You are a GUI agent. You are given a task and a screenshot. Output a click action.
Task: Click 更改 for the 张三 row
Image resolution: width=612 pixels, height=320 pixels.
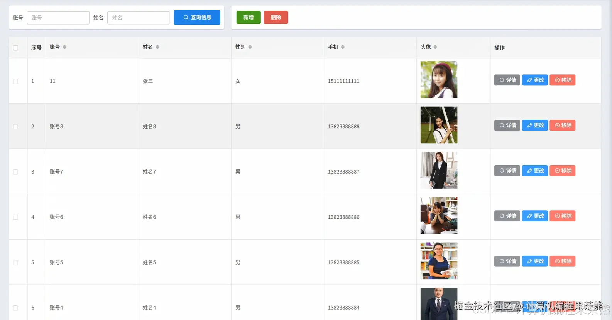(x=535, y=80)
